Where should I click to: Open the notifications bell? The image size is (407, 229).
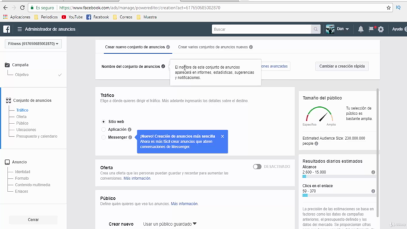(361, 29)
